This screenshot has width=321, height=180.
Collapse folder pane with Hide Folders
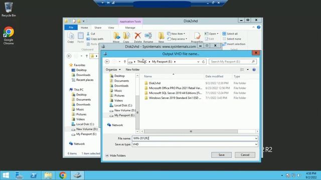pos(116,155)
